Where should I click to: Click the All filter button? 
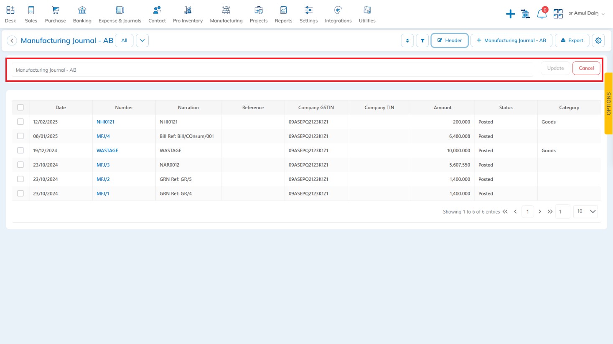[124, 40]
